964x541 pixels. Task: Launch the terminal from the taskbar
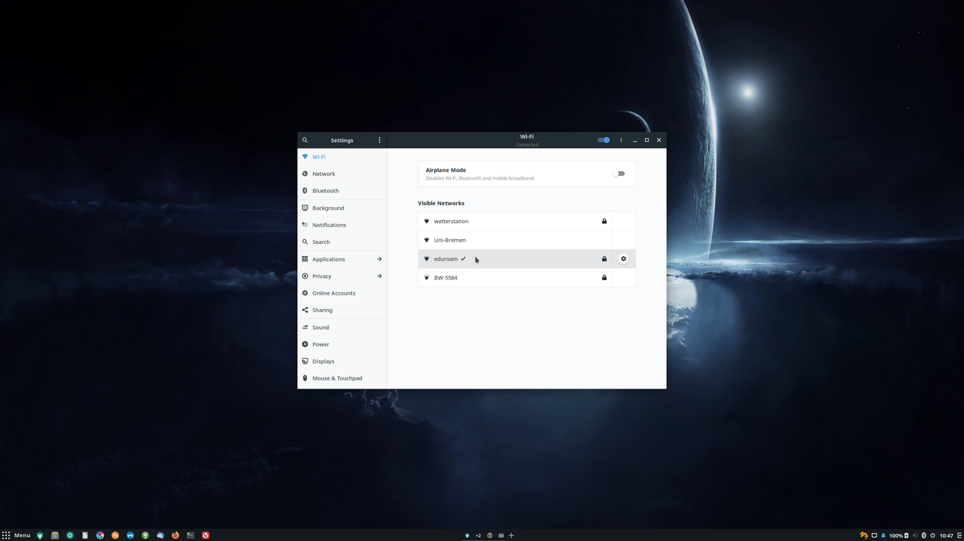click(x=190, y=535)
